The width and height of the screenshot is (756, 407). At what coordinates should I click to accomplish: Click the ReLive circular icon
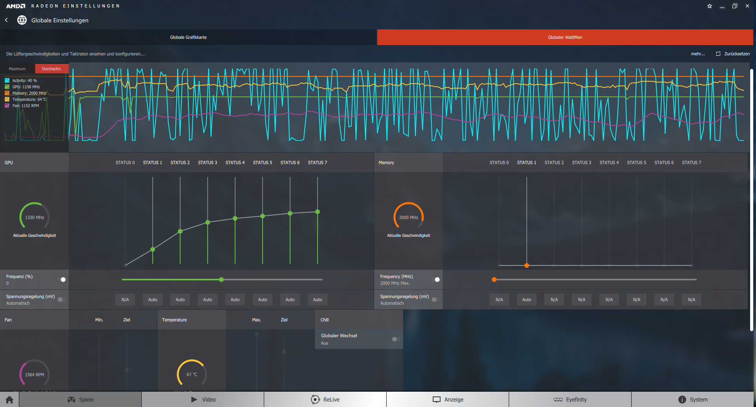pos(315,400)
